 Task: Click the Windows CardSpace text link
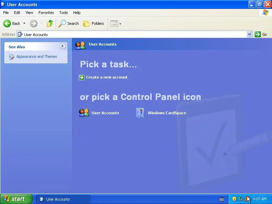point(167,113)
